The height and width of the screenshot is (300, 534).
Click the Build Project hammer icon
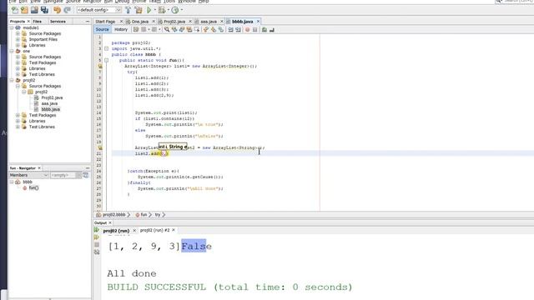[x=128, y=10]
